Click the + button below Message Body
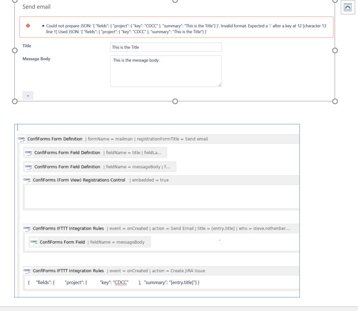 click(27, 95)
